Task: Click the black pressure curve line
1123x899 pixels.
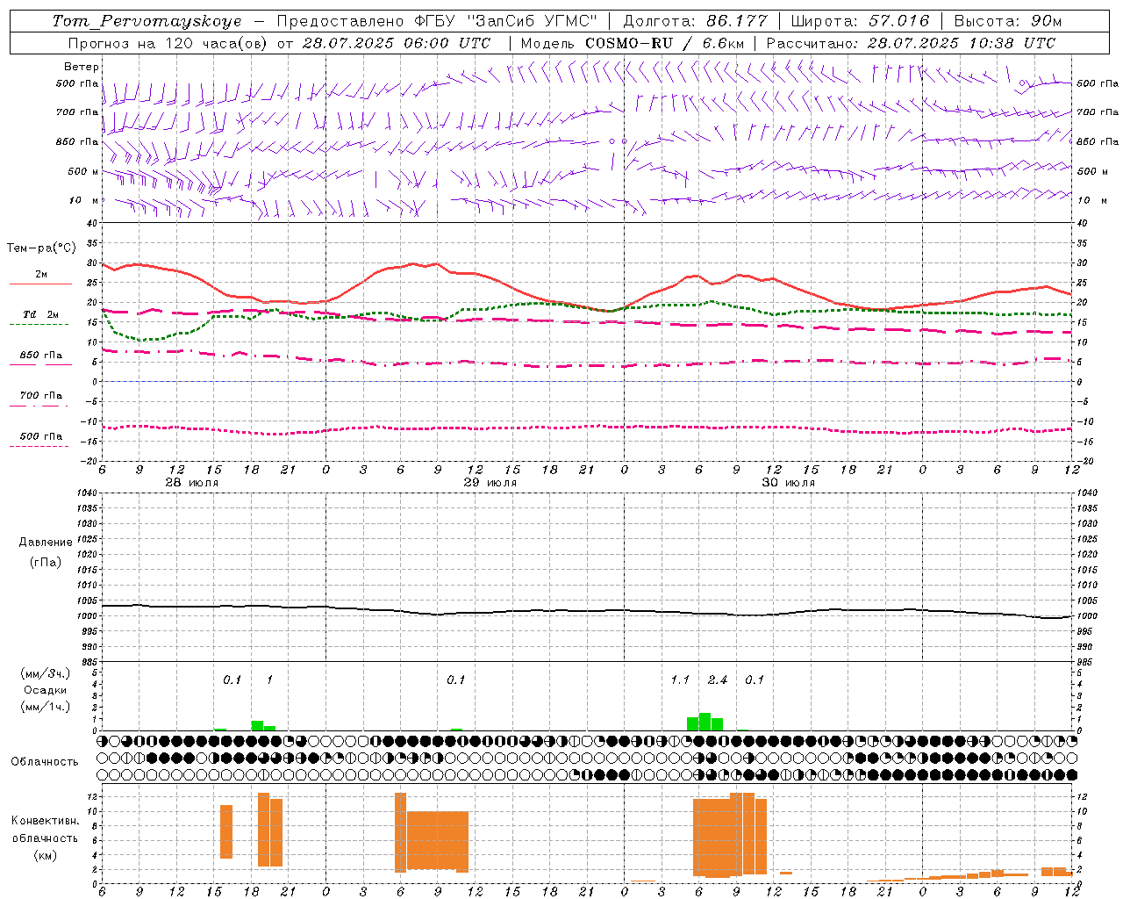Action: point(586,610)
